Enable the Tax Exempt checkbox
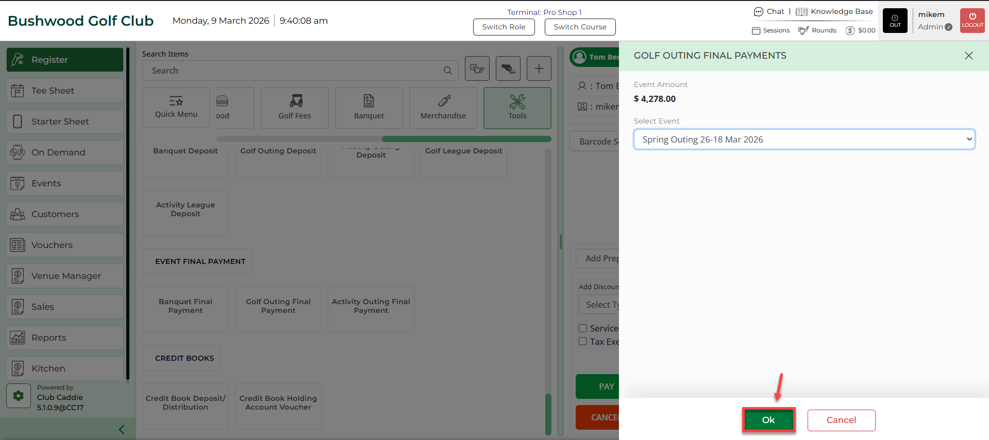 (583, 341)
